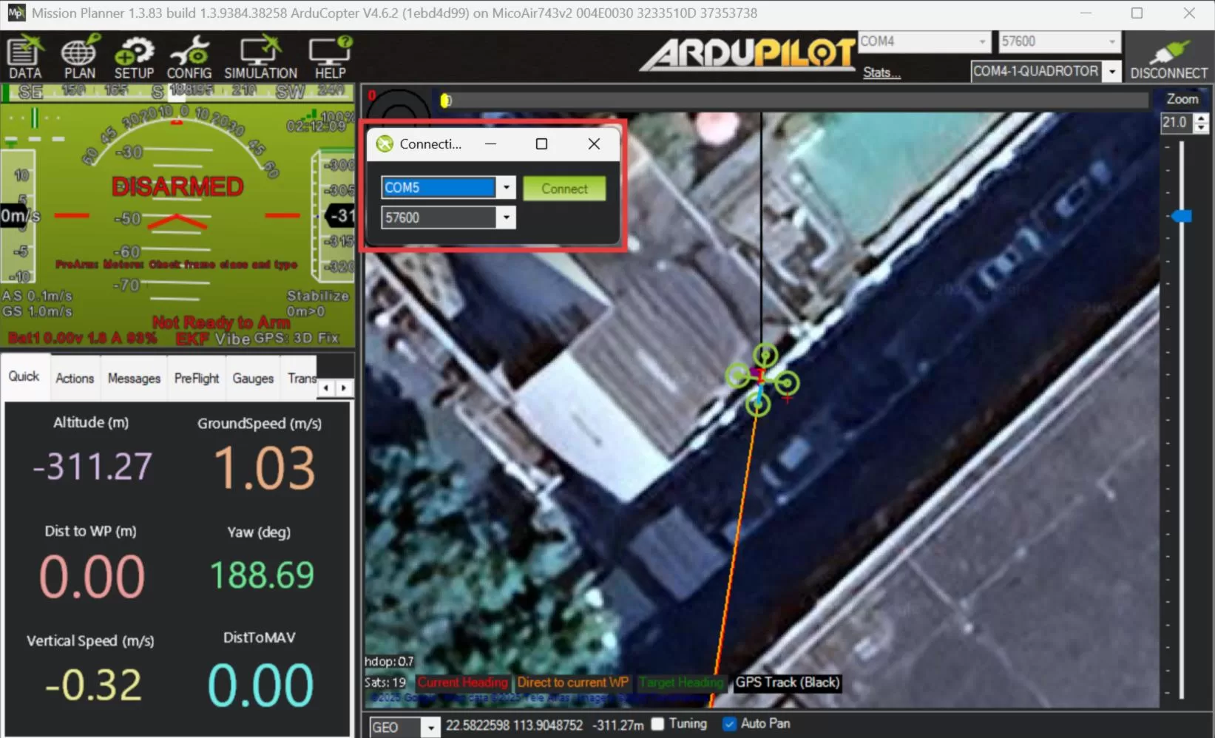
Task: Open the SIMULATION screen
Action: [260, 57]
